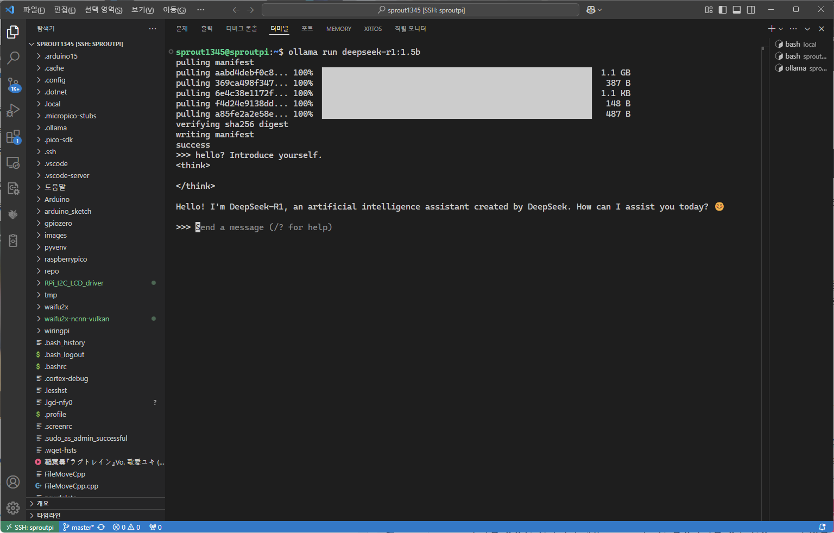Open the 선택 영역(S) menu
The width and height of the screenshot is (834, 533).
click(x=103, y=10)
